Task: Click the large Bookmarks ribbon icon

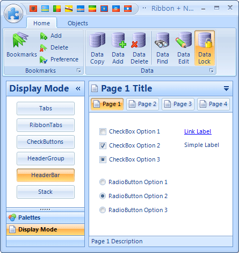Action: point(20,40)
